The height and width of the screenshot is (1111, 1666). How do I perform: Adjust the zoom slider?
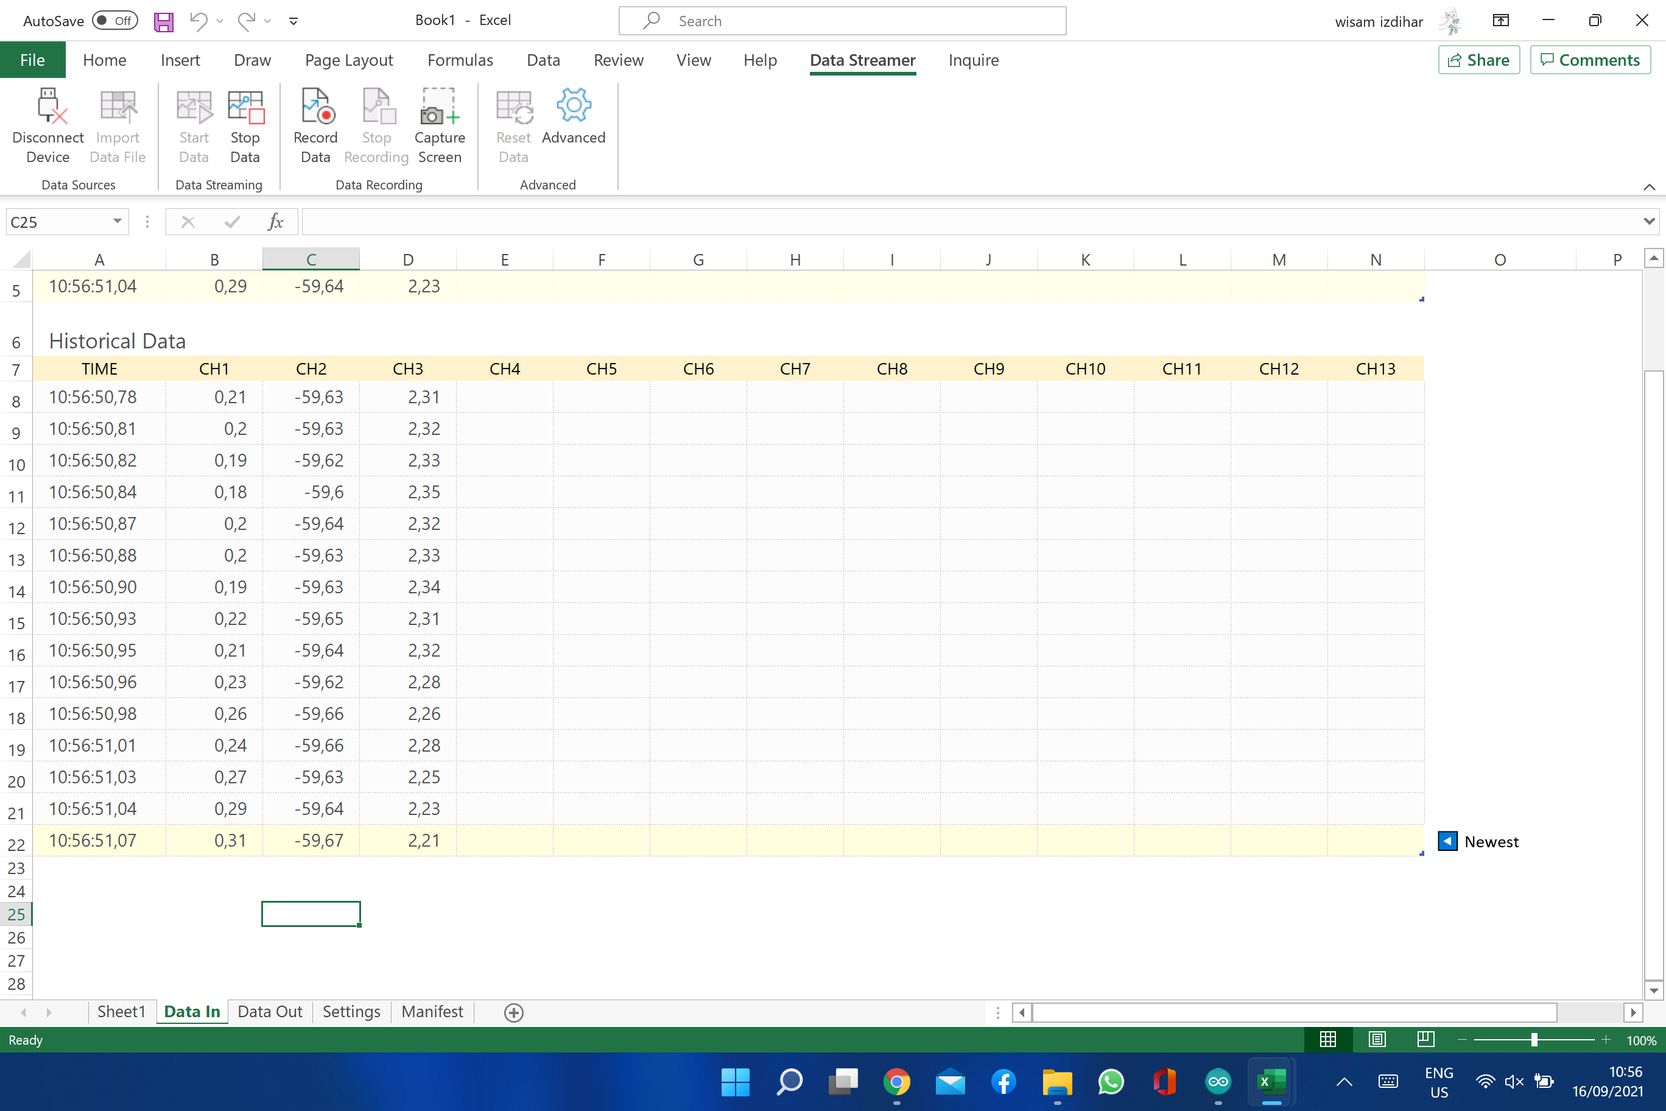coord(1536,1040)
